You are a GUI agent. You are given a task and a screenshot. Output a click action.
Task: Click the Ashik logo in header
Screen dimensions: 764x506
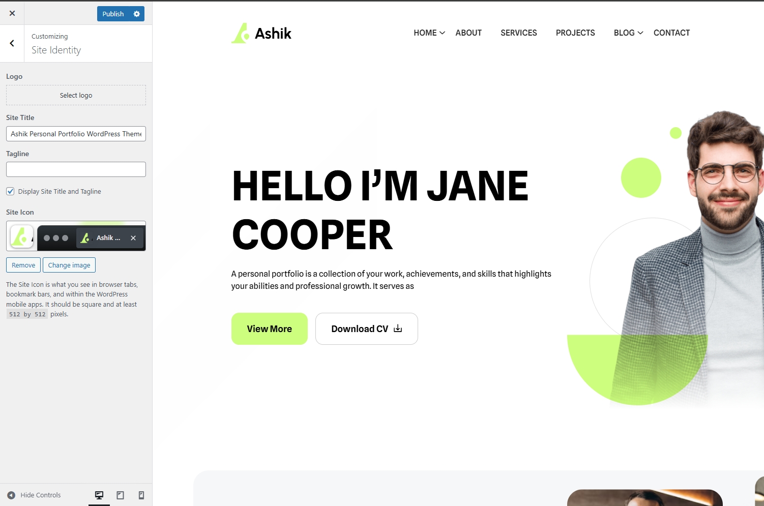click(x=261, y=33)
